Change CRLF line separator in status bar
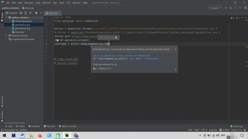Screen dimensions: 248x139 (196, 130)
